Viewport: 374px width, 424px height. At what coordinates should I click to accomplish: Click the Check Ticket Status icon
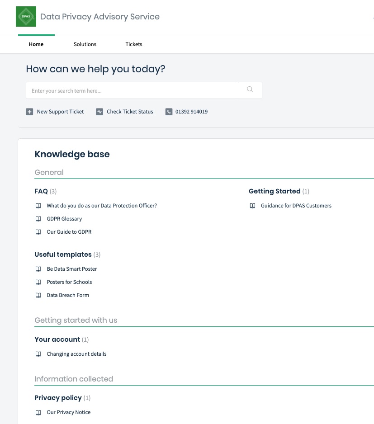point(99,111)
